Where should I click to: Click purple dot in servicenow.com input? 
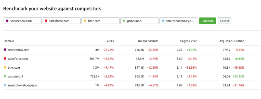[x=7, y=21]
